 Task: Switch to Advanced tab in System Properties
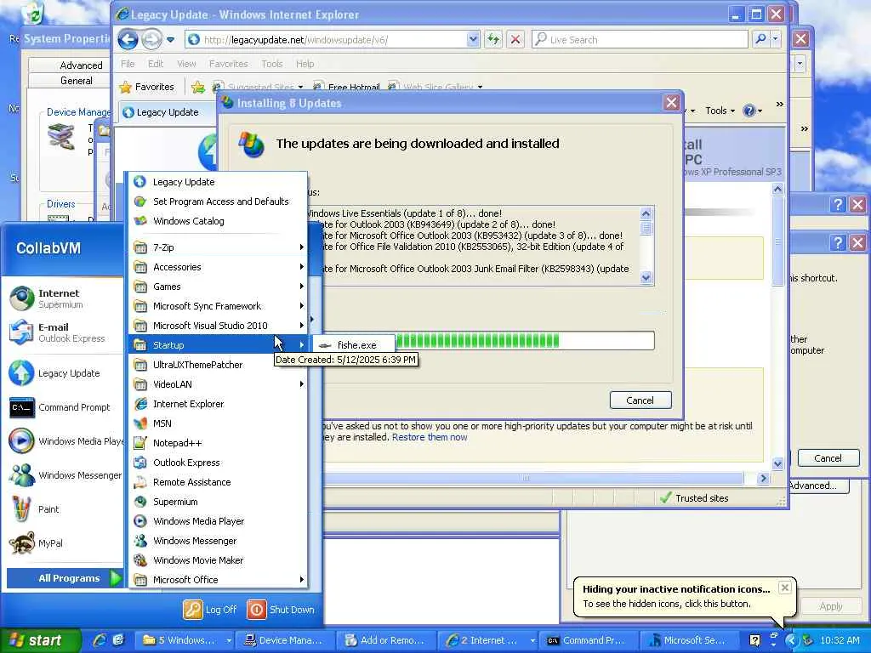[x=81, y=65]
